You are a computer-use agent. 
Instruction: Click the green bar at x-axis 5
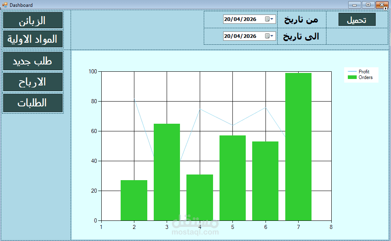click(233, 178)
